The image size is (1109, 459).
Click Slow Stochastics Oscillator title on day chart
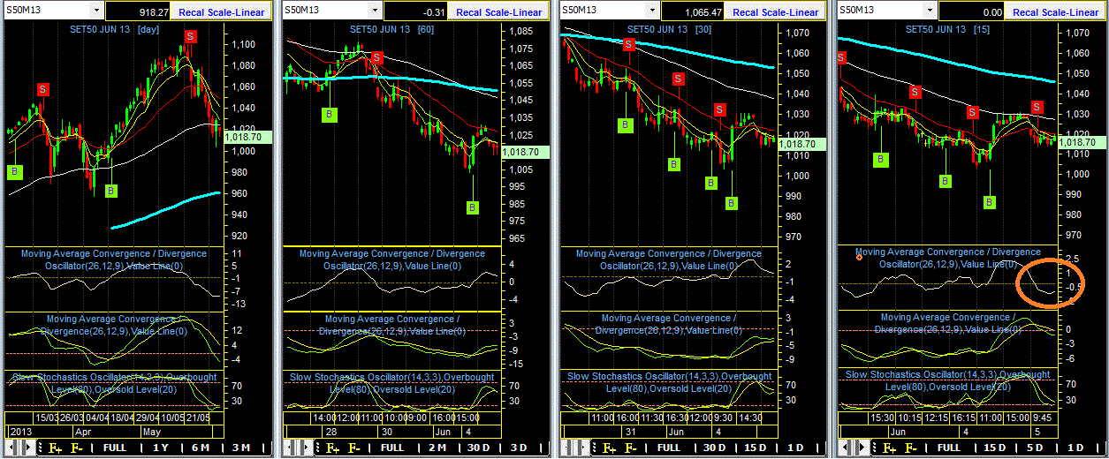tap(115, 383)
